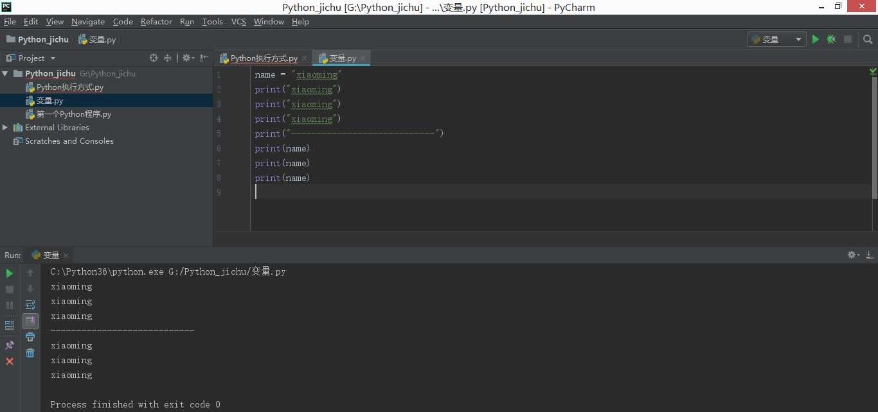Click inspection status checkmark in editor

pyautogui.click(x=873, y=71)
